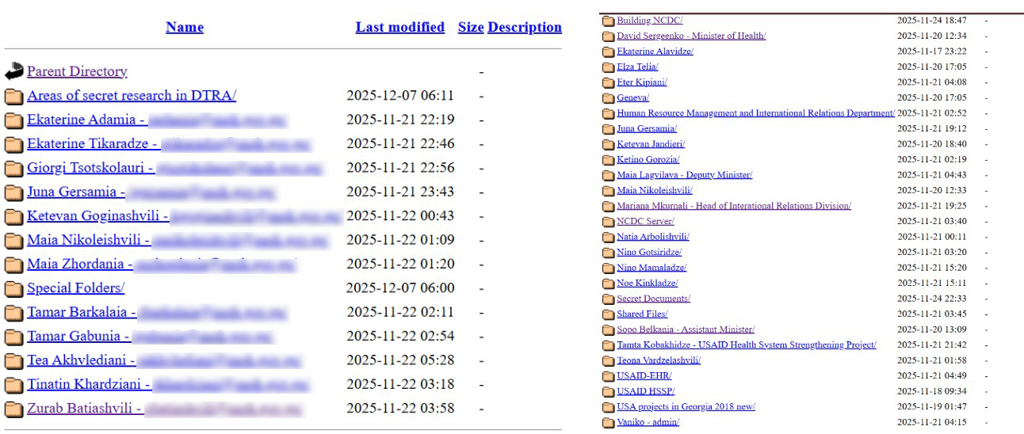Click the timestamp 2025-11-24 22:33

click(932, 299)
